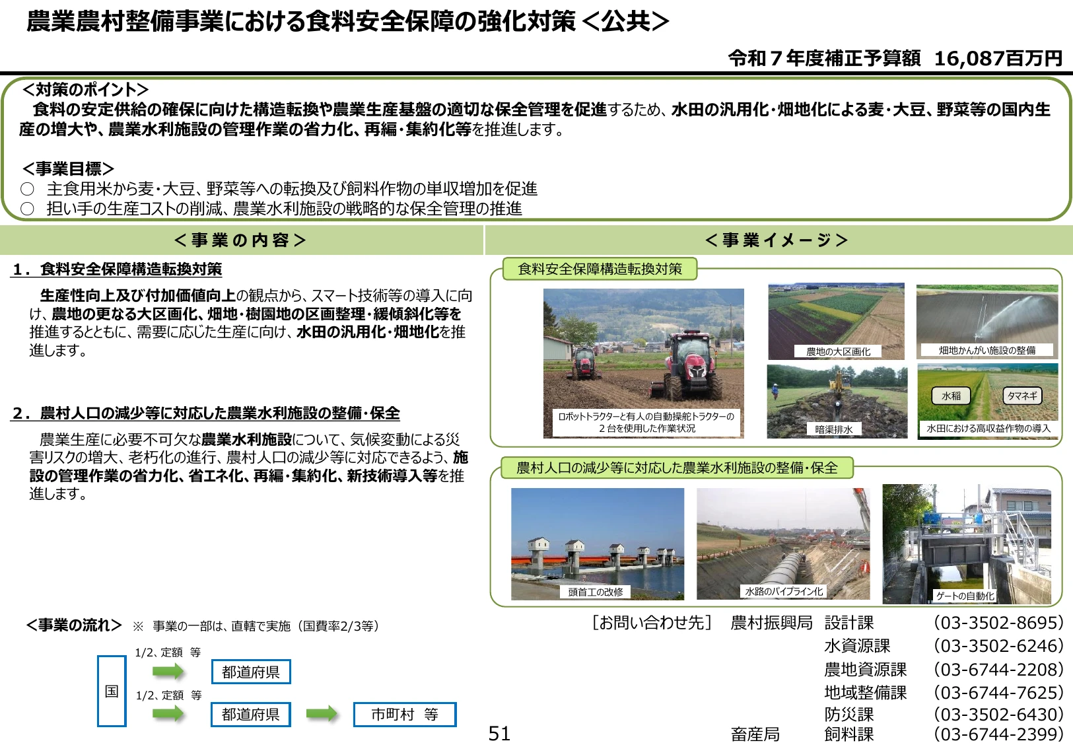Click the 国 box in the flow diagram
1073x743 pixels.
[x=112, y=691]
